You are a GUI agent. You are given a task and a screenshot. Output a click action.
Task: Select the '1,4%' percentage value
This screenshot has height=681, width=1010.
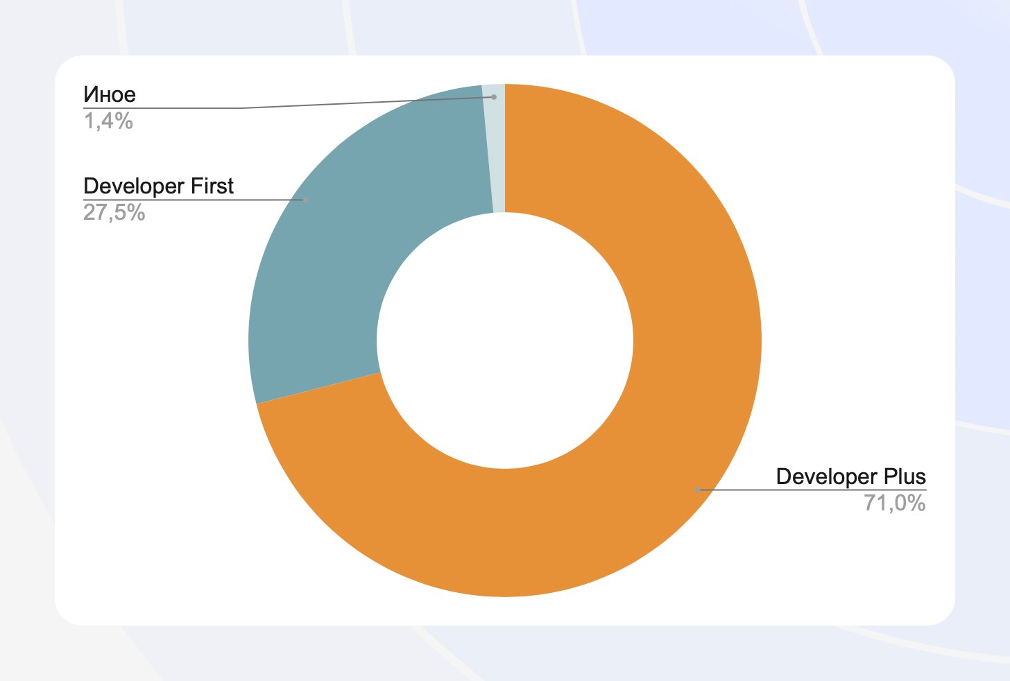click(108, 121)
